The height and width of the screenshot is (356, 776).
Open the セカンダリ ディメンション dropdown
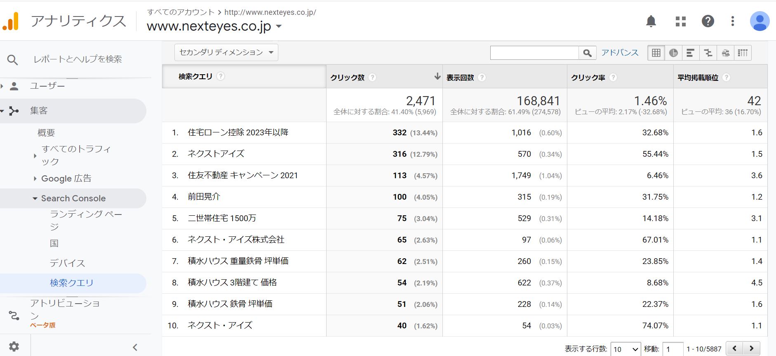(x=226, y=52)
